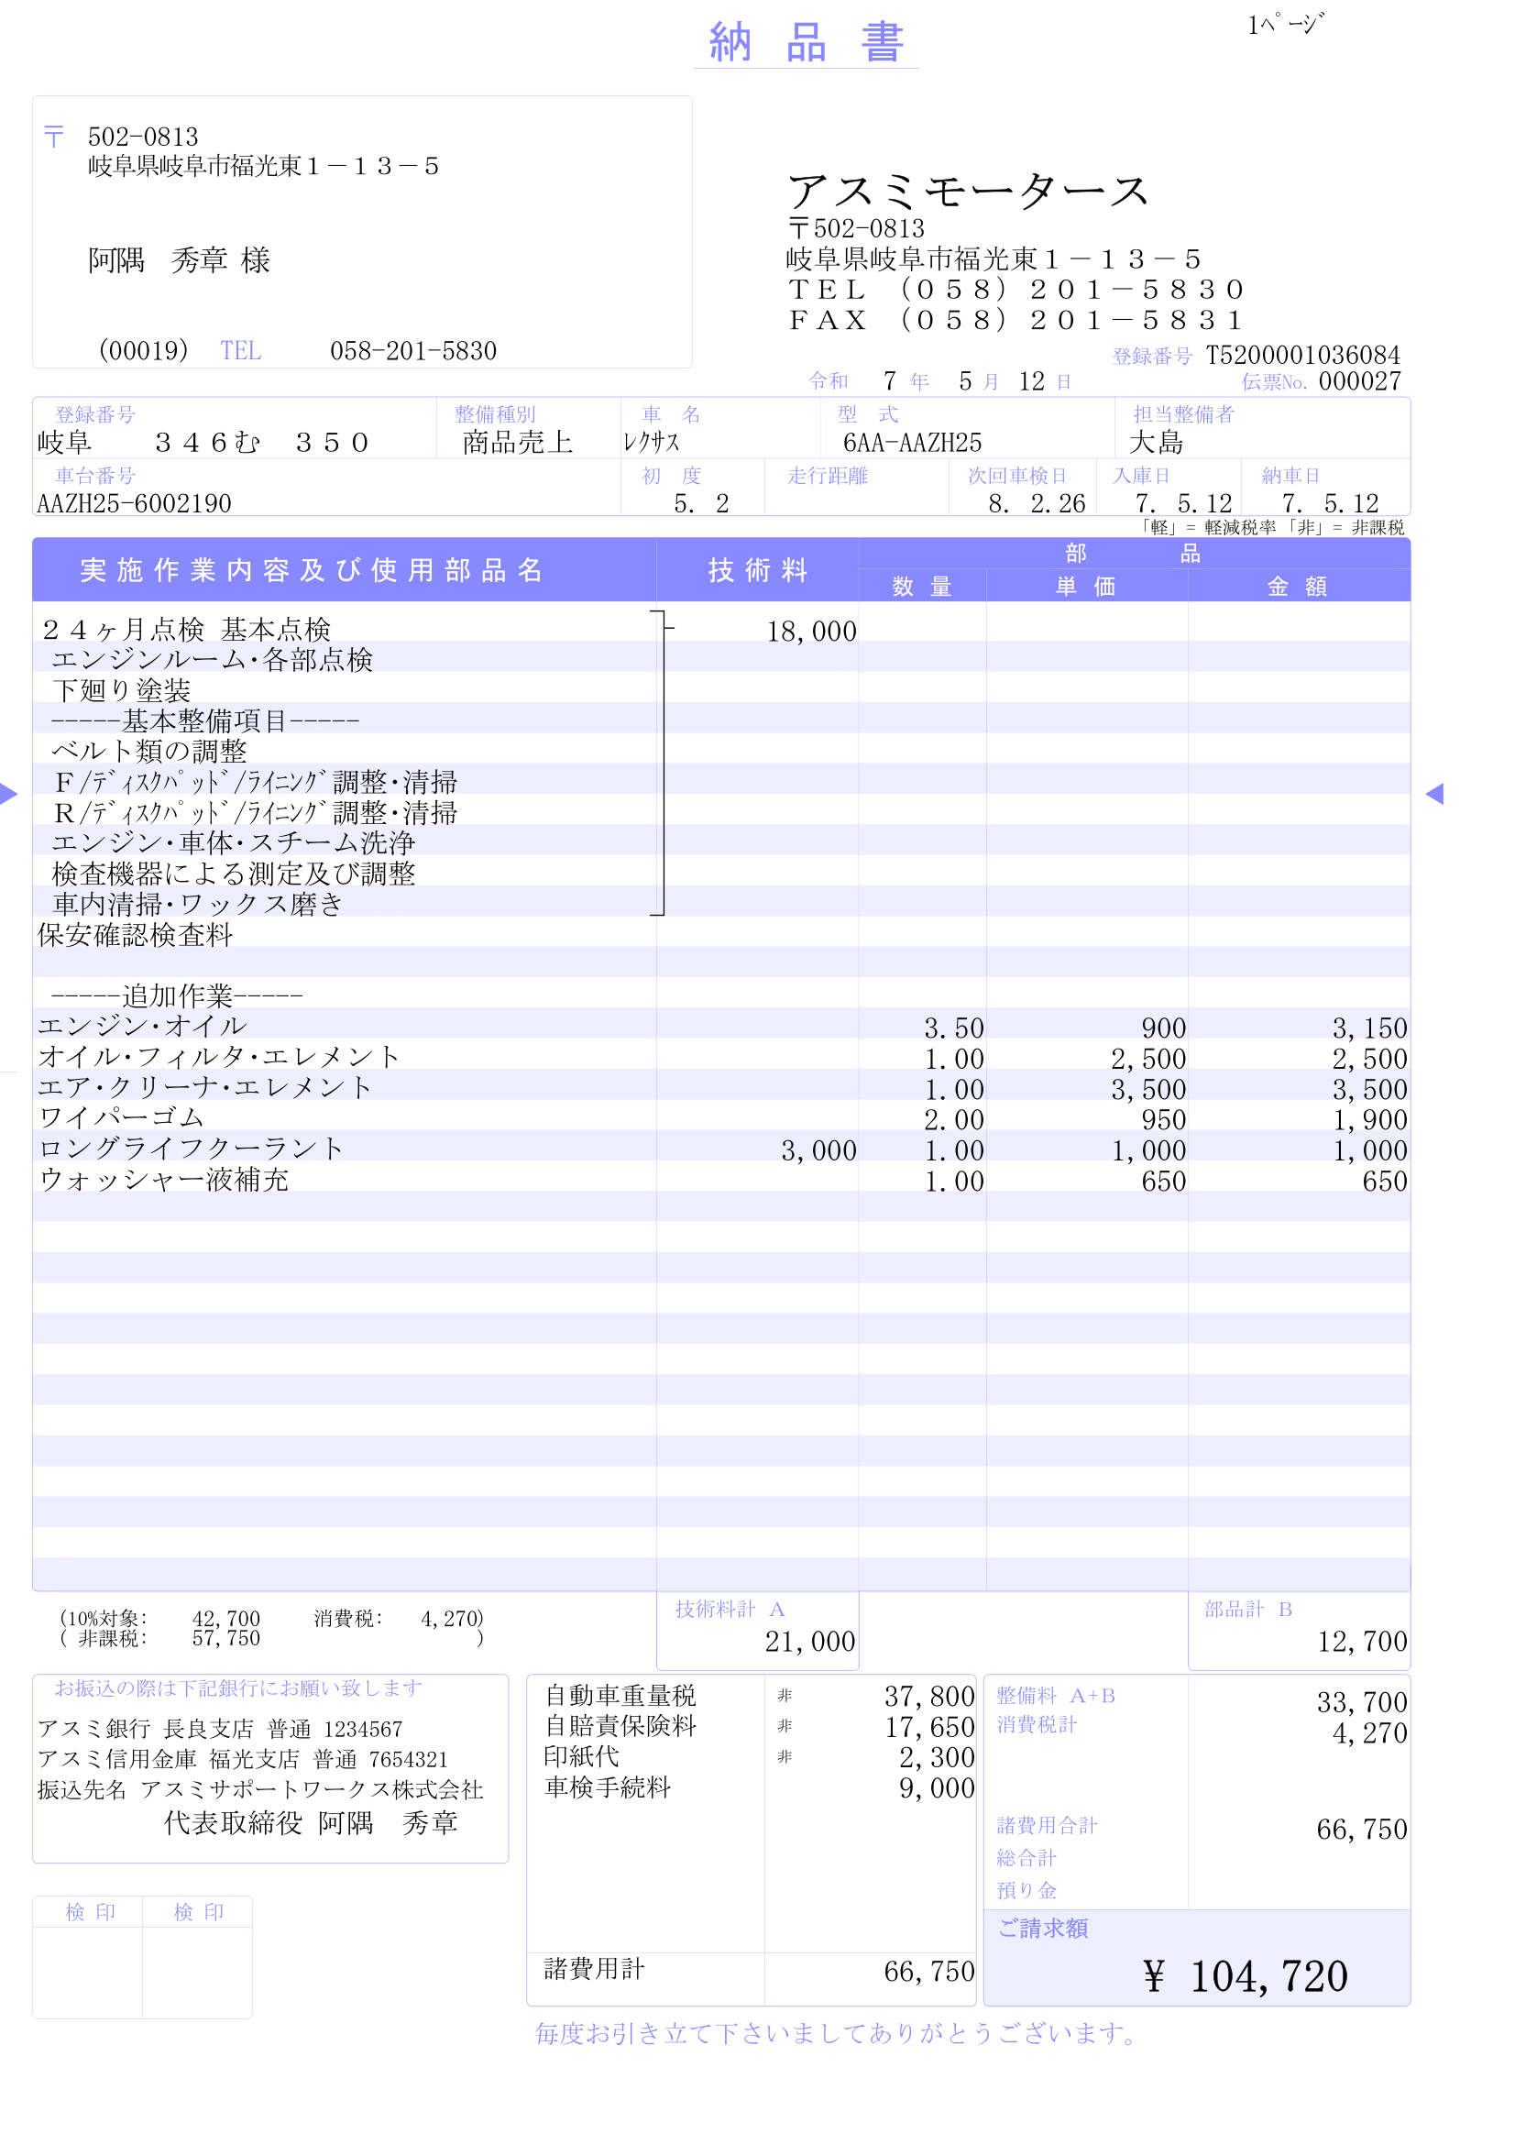Select the オイル・フィルタ・エレメント item
The image size is (1515, 2144).
[x=218, y=1057]
